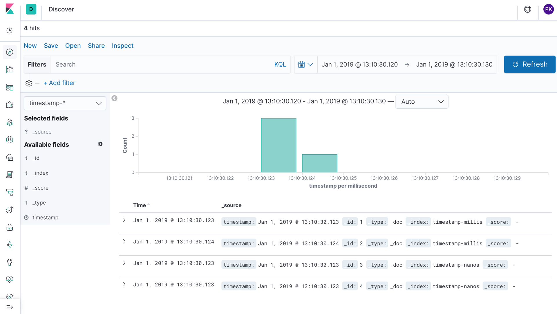Click the tall histogram bar at 13:10:30.123
The height and width of the screenshot is (314, 557).
[x=278, y=145]
